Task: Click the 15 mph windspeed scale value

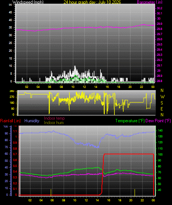Action: [x=10, y=58]
